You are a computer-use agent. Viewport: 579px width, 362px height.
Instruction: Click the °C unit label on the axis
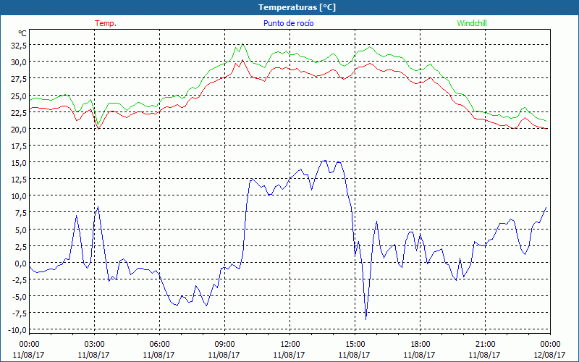click(x=22, y=33)
